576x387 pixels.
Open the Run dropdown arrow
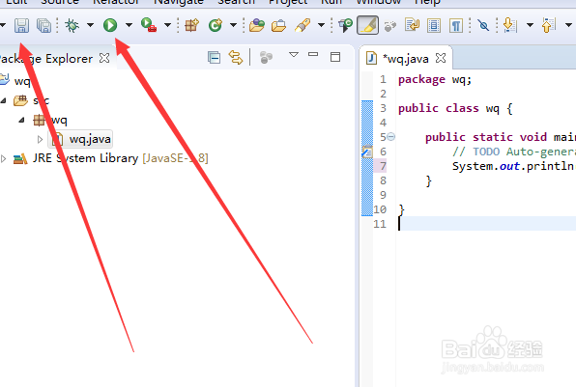click(129, 25)
